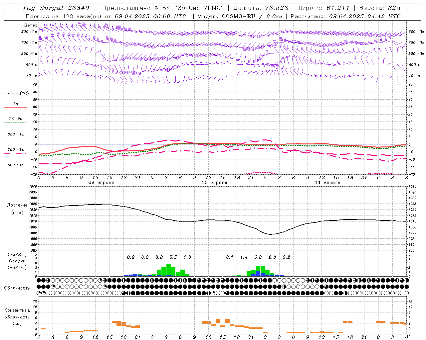Viewport: 426px width, 340px height.
Task: Click the Долгота: 73.523 value
Action: (x=261, y=8)
